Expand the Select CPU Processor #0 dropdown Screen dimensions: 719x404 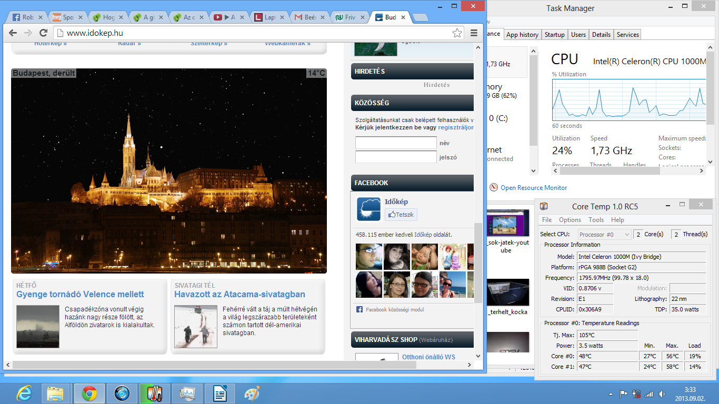click(x=604, y=235)
